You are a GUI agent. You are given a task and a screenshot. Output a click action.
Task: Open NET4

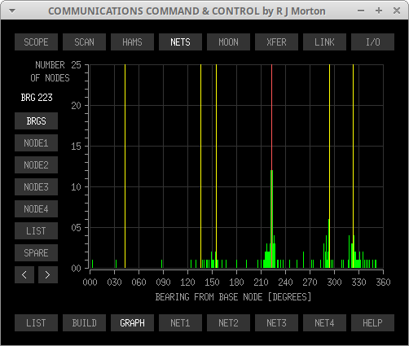pyautogui.click(x=324, y=323)
